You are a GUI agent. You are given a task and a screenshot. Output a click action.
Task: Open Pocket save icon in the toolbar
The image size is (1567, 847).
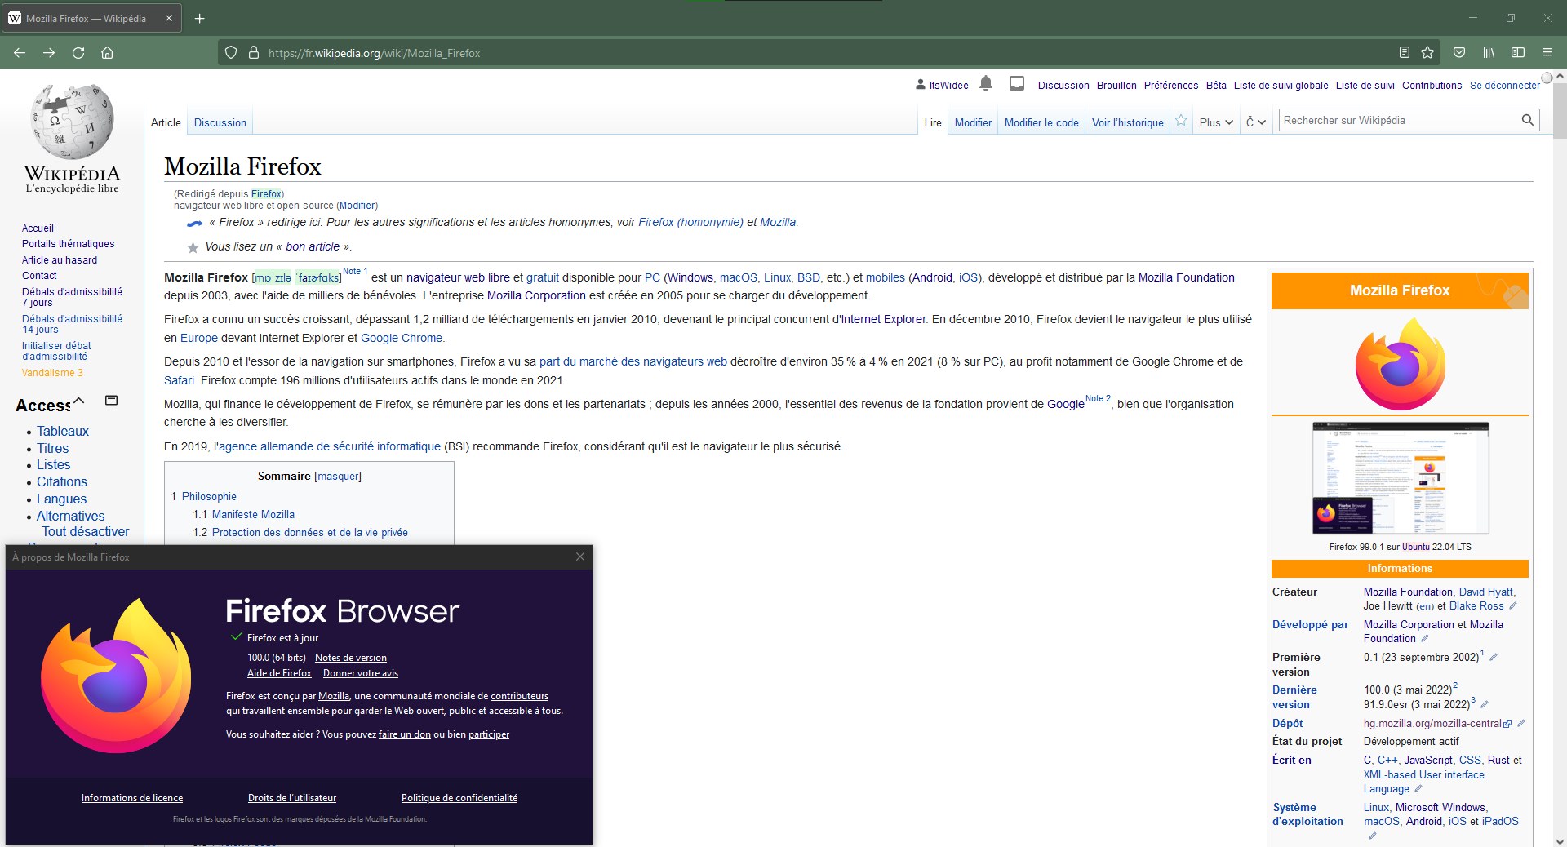click(x=1459, y=52)
